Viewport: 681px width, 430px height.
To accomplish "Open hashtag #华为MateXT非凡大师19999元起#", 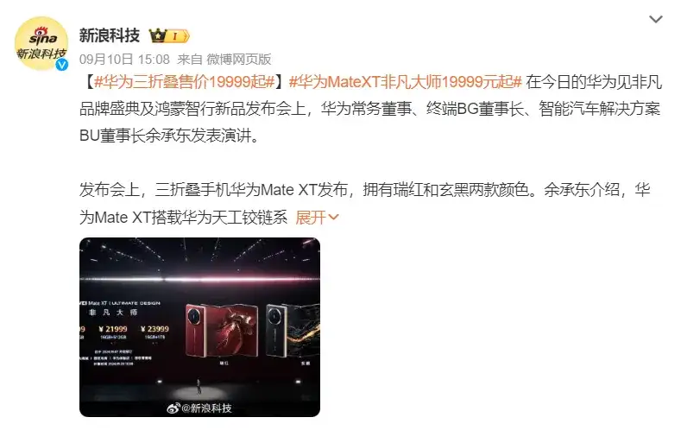I will 405,82.
